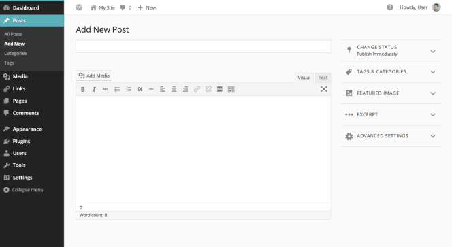Click the 'Publish Immediately' status text
This screenshot has width=452, height=247.
click(x=377, y=54)
